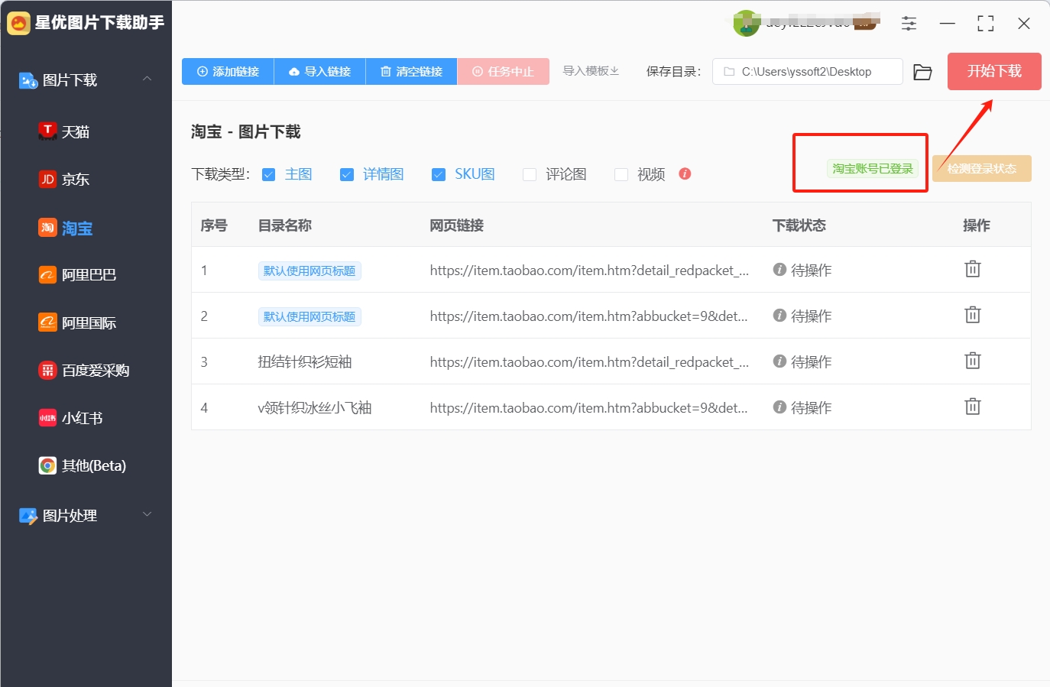Open the JD (京东) download section
This screenshot has height=687, width=1050.
click(x=64, y=180)
